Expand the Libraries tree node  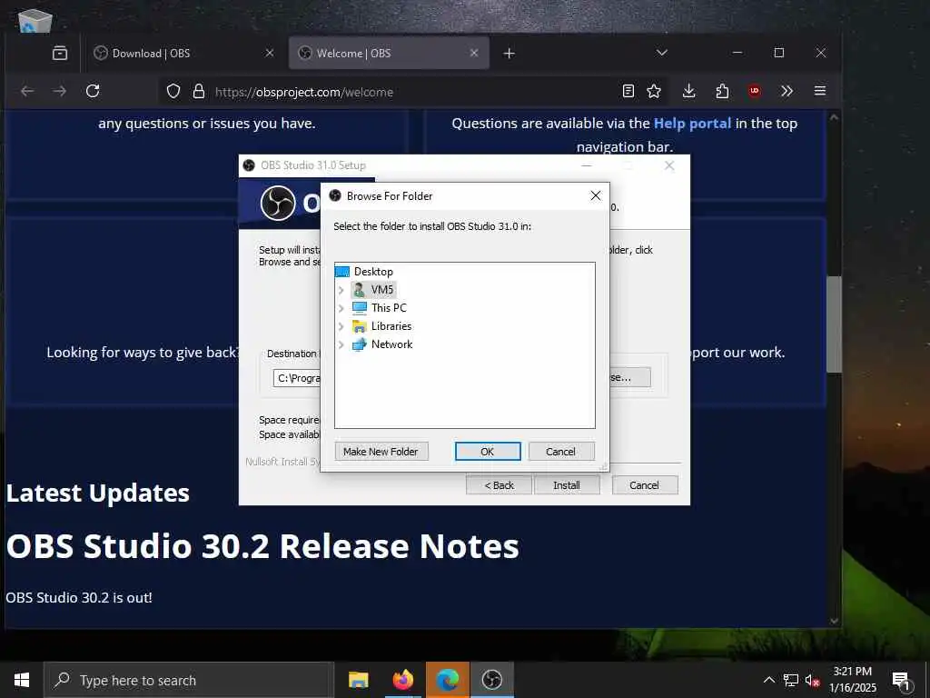pyautogui.click(x=341, y=326)
